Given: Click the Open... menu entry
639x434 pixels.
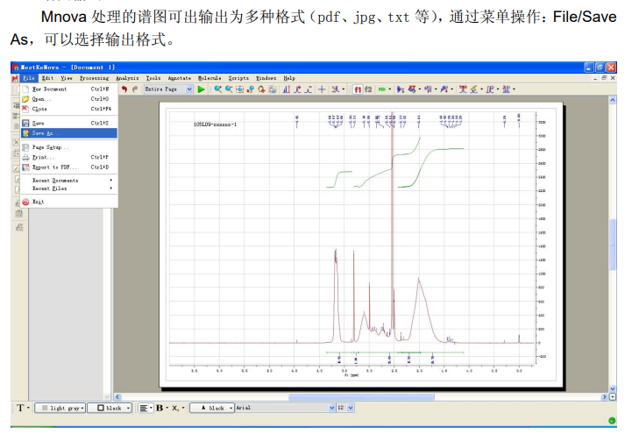Looking at the screenshot, I should coord(69,99).
